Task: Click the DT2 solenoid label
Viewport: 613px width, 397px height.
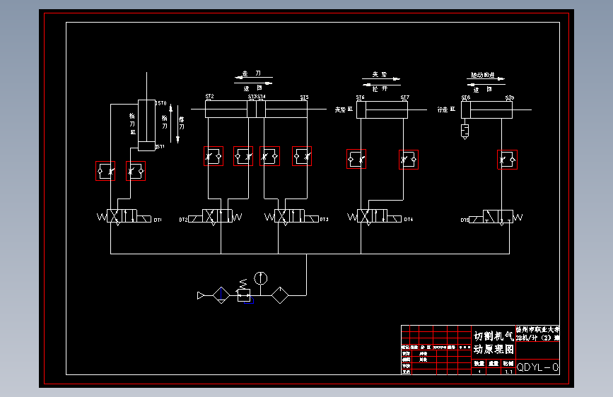Action: pyautogui.click(x=183, y=220)
